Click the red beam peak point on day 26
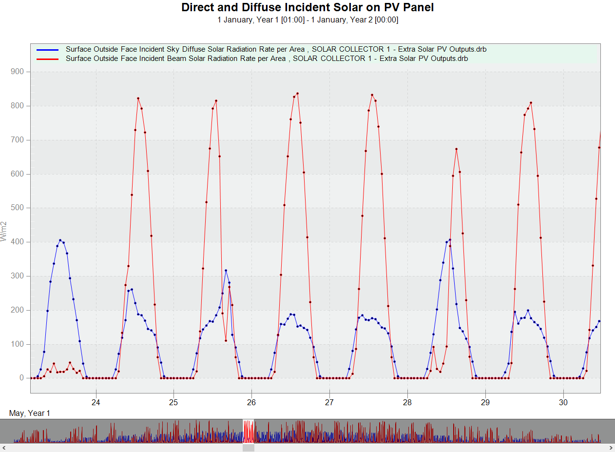The image size is (615, 452). (297, 94)
